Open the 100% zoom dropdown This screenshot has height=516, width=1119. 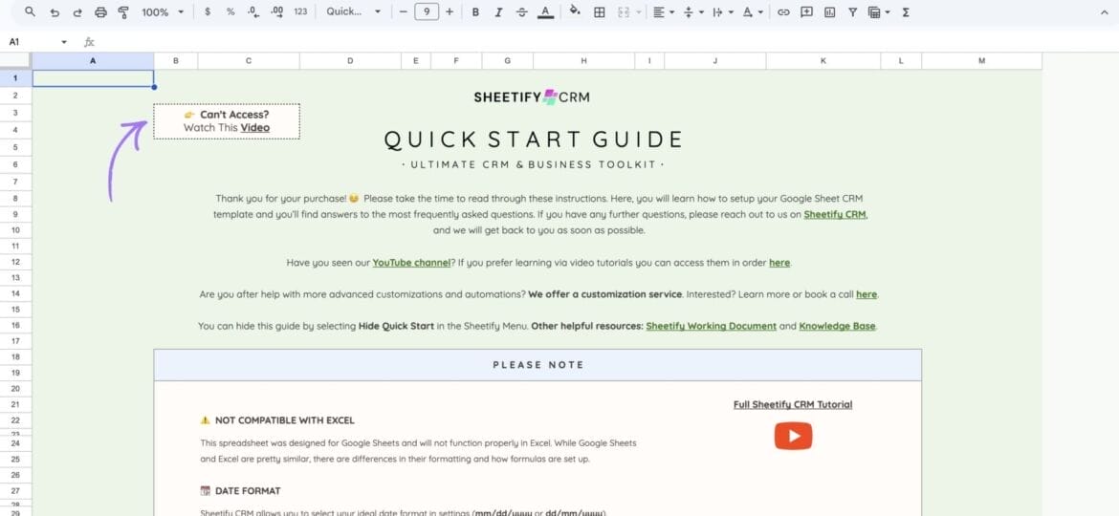tap(163, 12)
